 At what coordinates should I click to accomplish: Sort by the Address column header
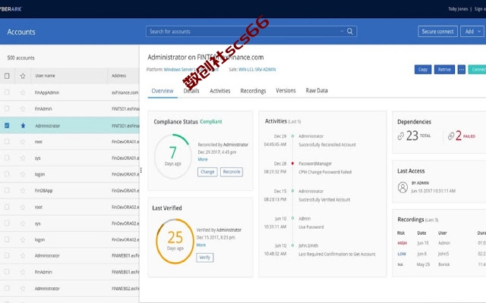coord(119,76)
